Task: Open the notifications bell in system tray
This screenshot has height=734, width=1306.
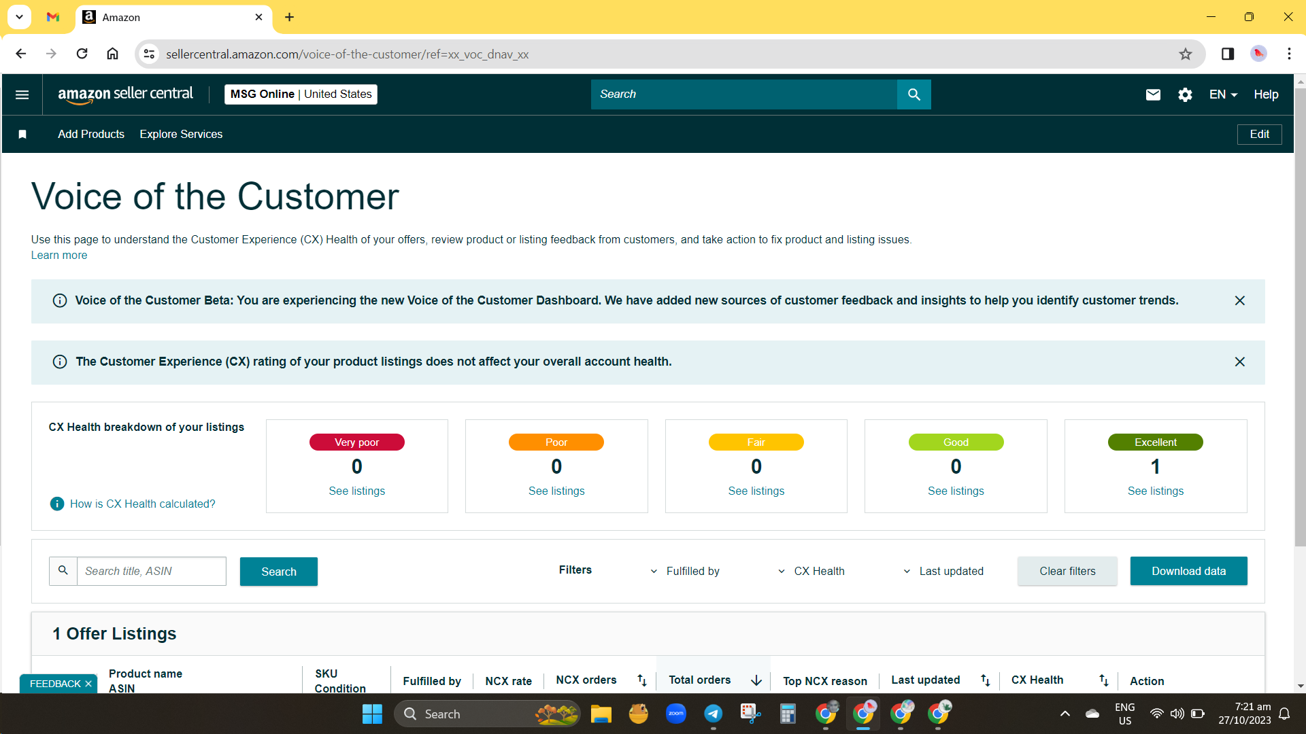Action: click(x=1284, y=714)
